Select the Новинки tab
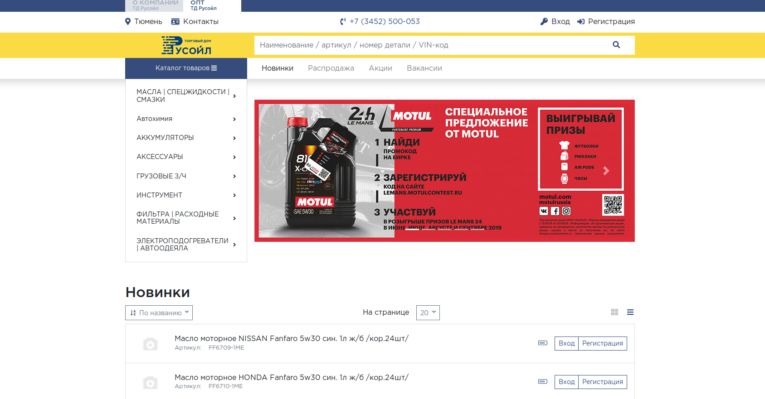765x399 pixels. click(278, 68)
